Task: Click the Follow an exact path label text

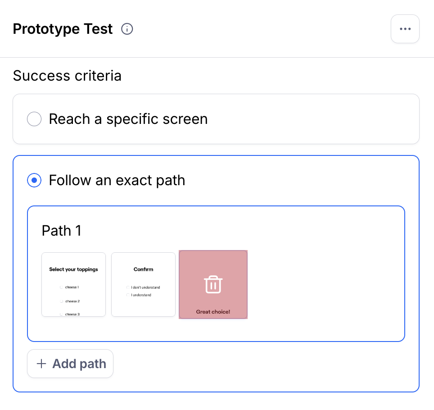Action: point(117,180)
